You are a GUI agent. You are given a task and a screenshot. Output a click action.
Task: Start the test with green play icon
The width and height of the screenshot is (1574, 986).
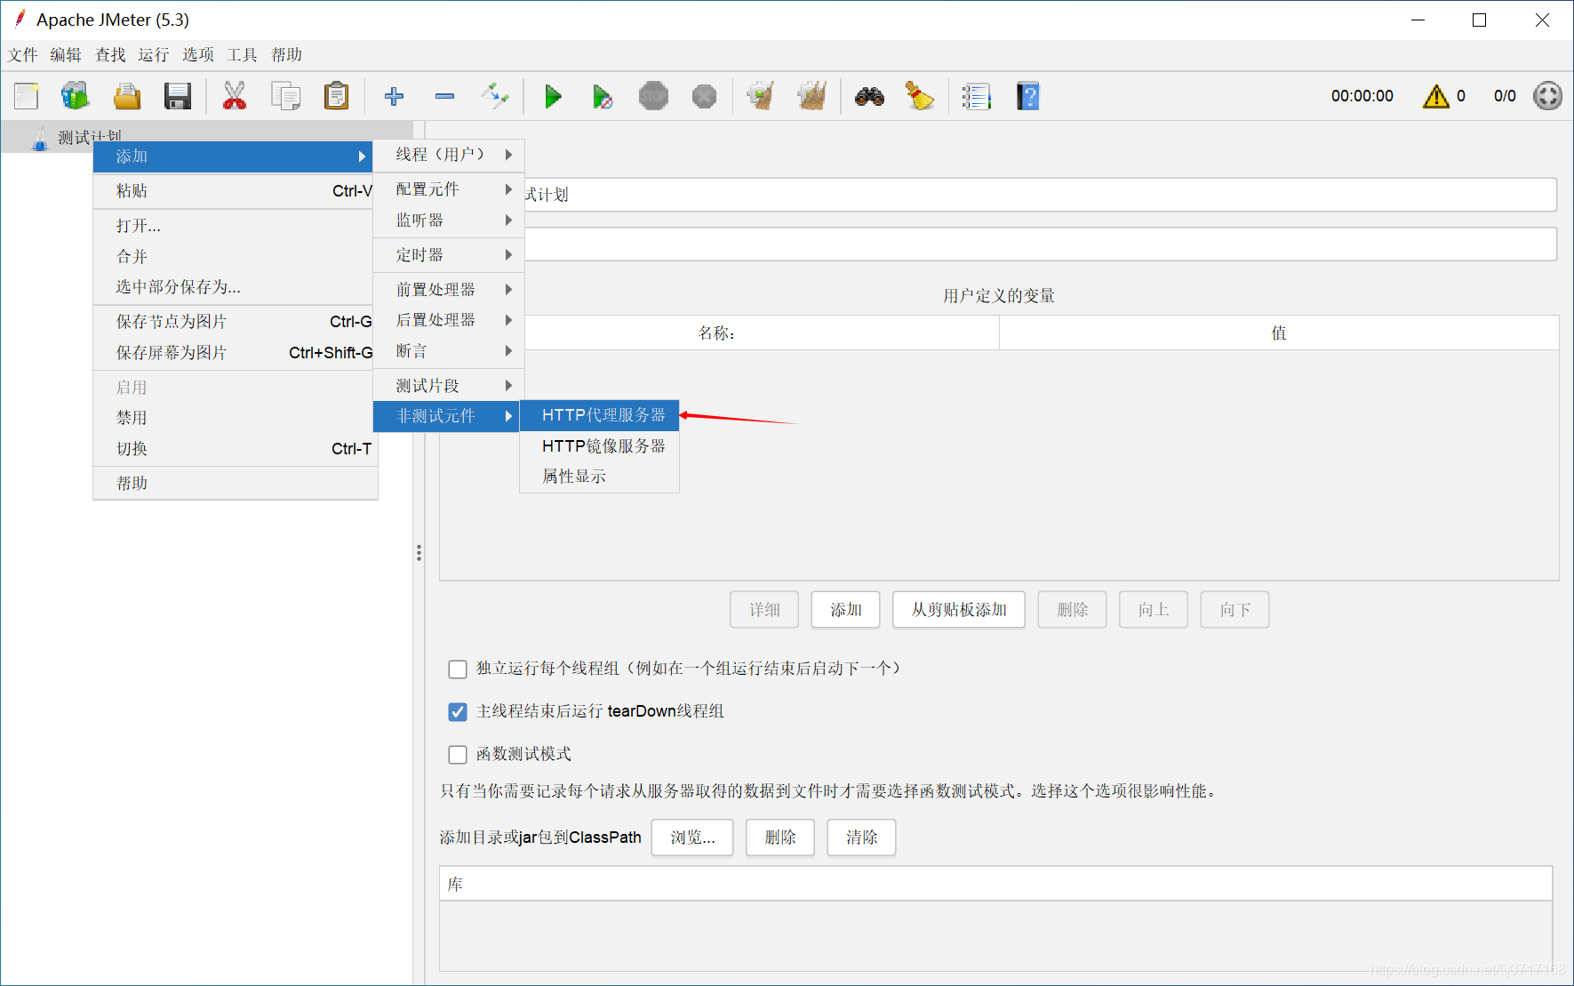point(553,96)
